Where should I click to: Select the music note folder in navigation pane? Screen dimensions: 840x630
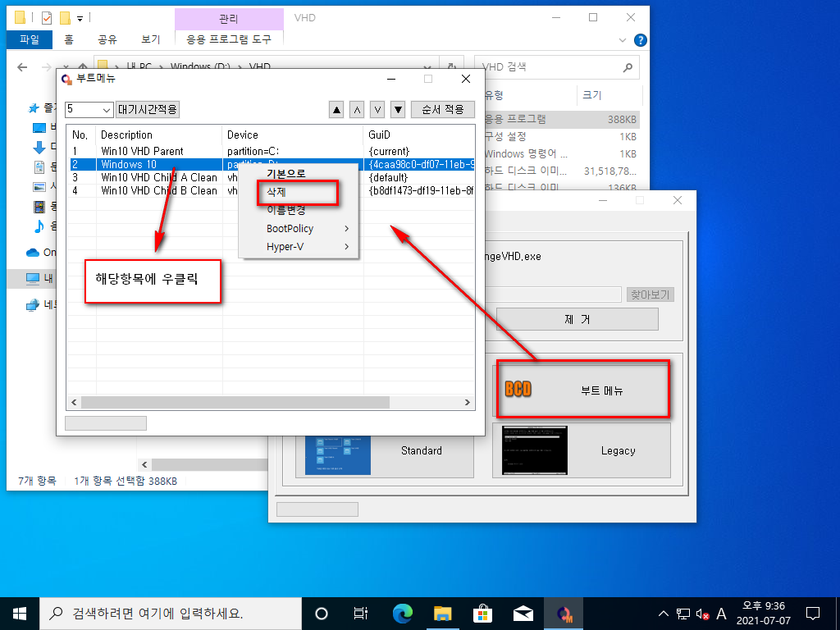39,226
